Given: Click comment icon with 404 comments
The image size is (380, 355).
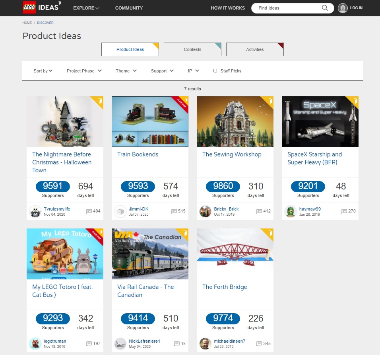Looking at the screenshot, I should pyautogui.click(x=89, y=211).
